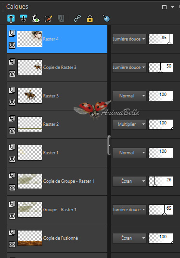Toggle the lock transparency padlock icon

90,18
